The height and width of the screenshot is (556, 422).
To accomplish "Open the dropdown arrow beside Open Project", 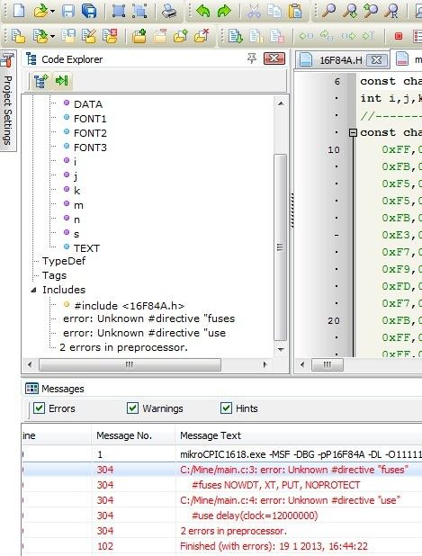I will pyautogui.click(x=52, y=36).
